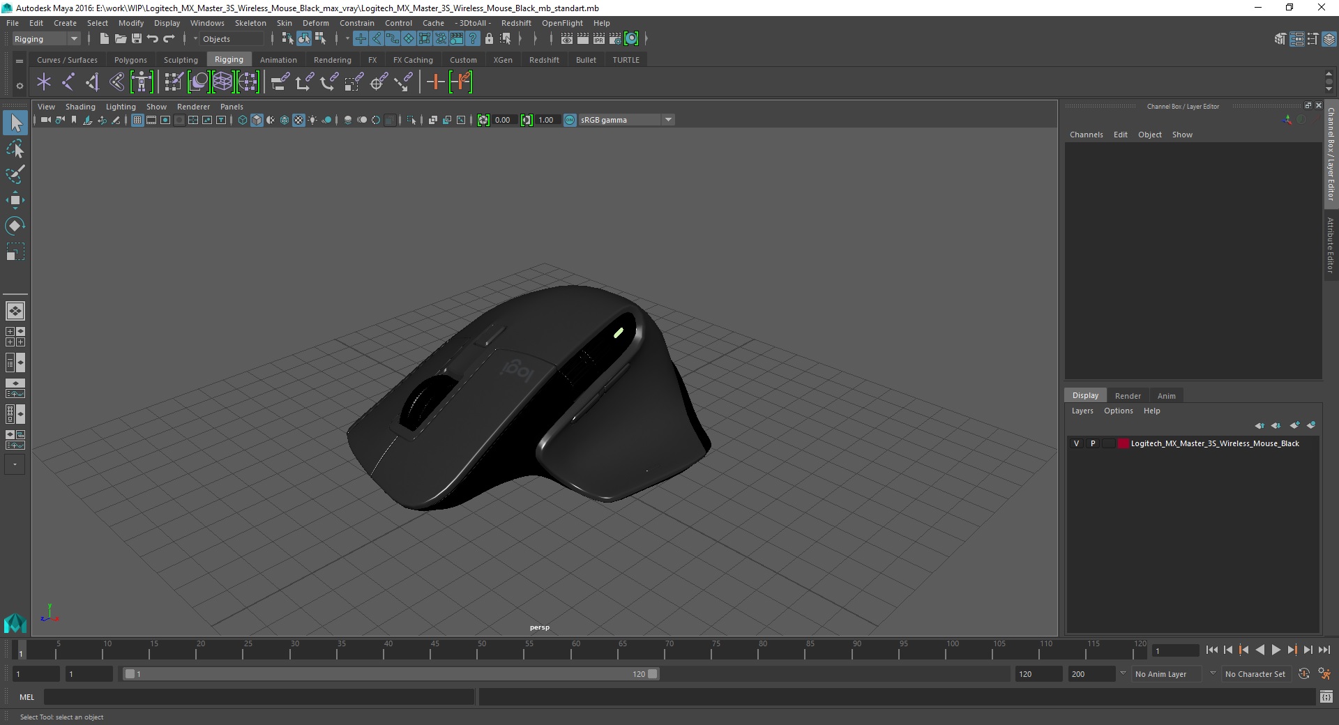
Task: Select the arrow Select tool in toolbox
Action: click(x=15, y=123)
